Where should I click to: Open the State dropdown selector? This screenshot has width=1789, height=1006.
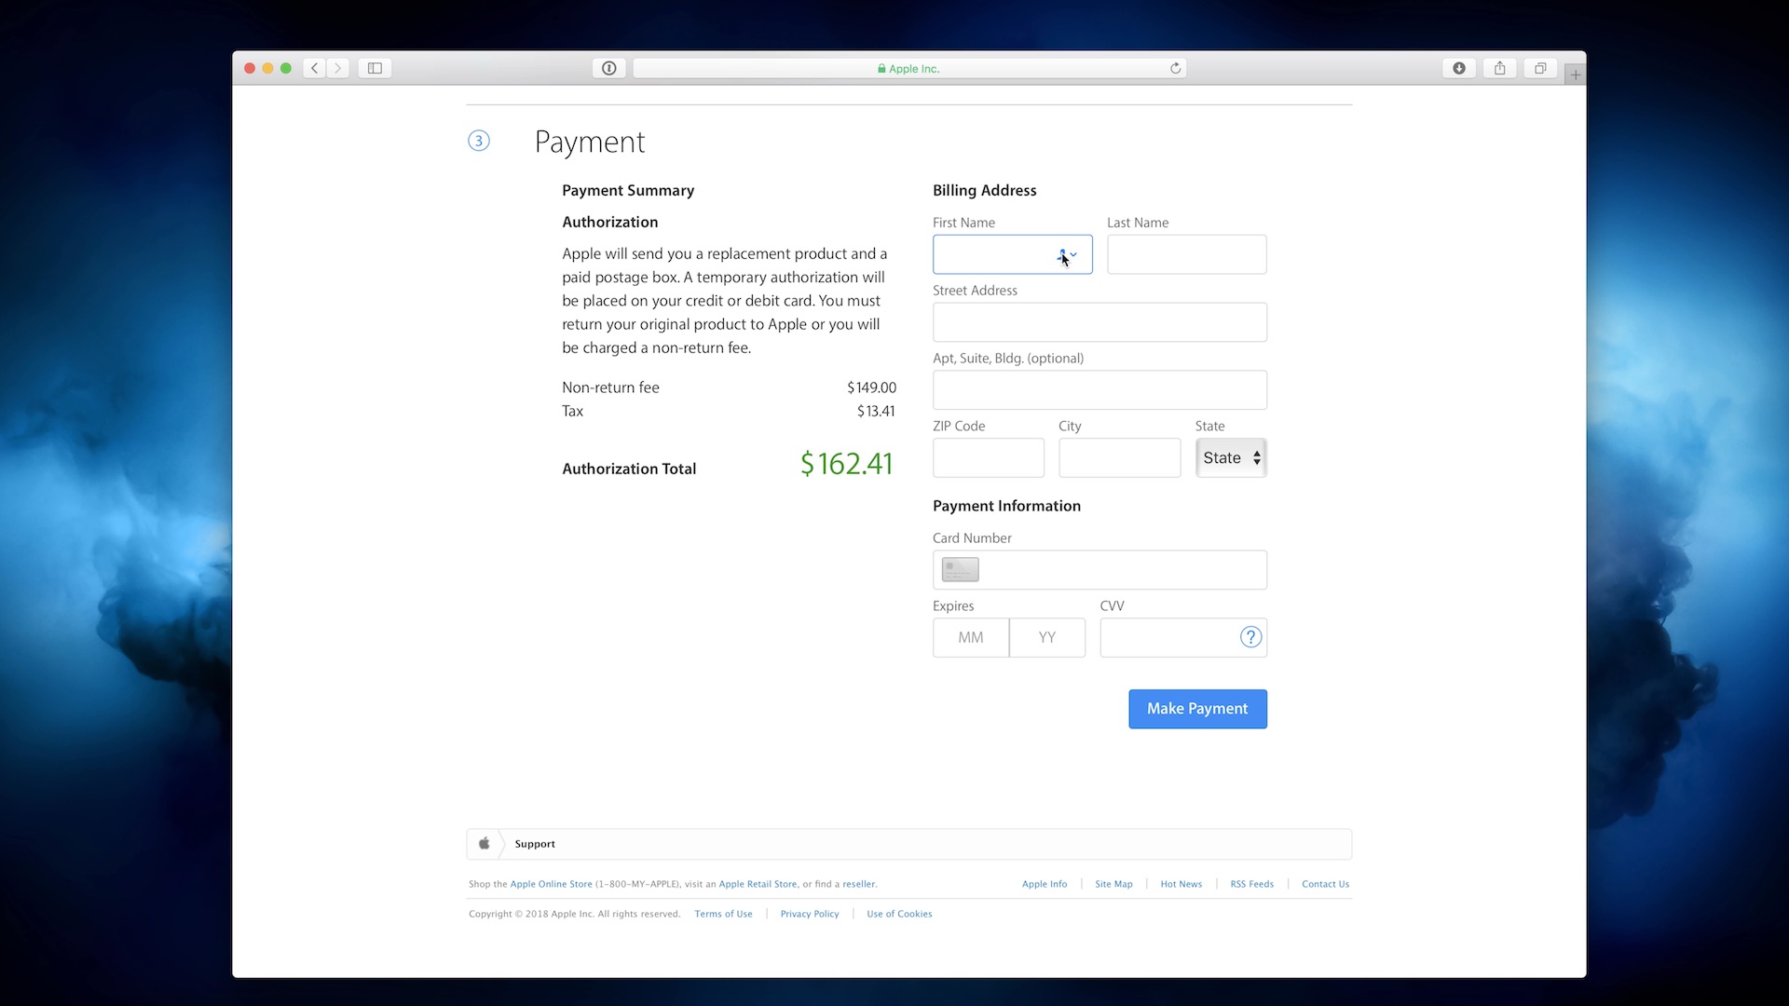coord(1230,458)
